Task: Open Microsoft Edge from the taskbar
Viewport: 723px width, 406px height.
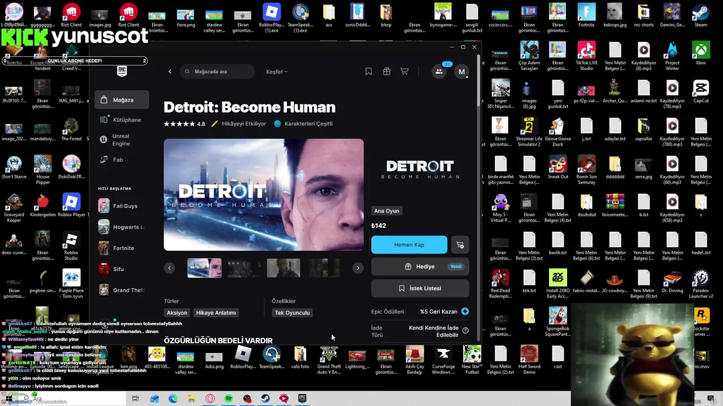Action: 173,399
